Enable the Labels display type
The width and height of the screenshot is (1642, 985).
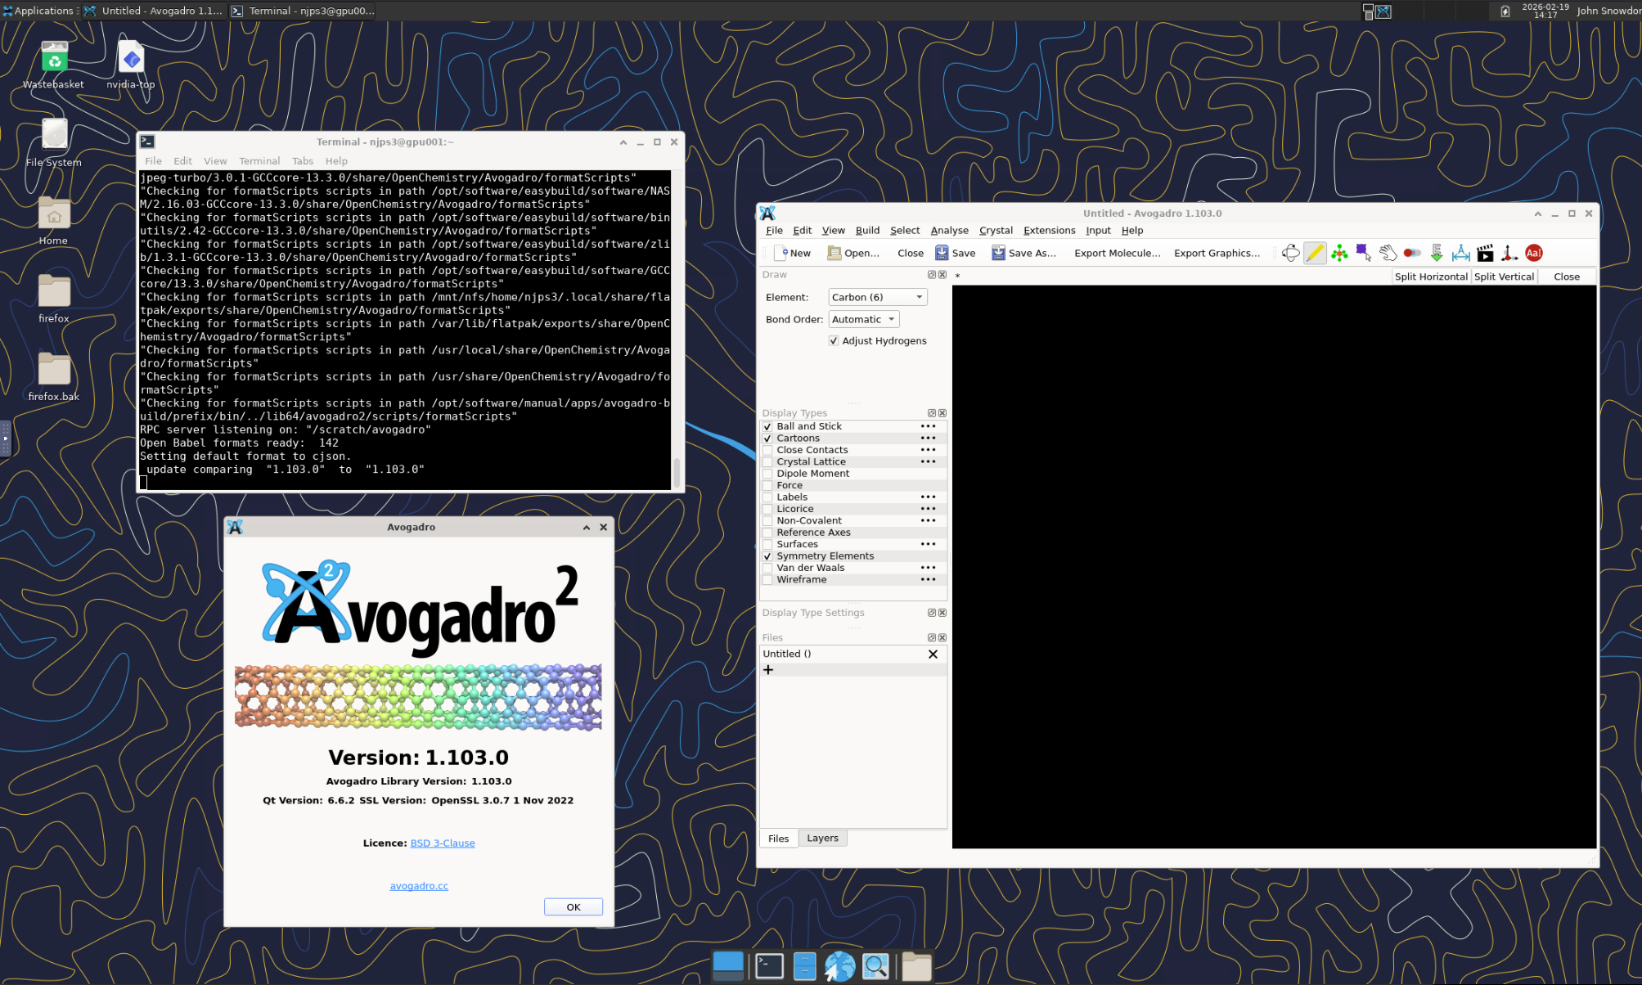click(767, 497)
